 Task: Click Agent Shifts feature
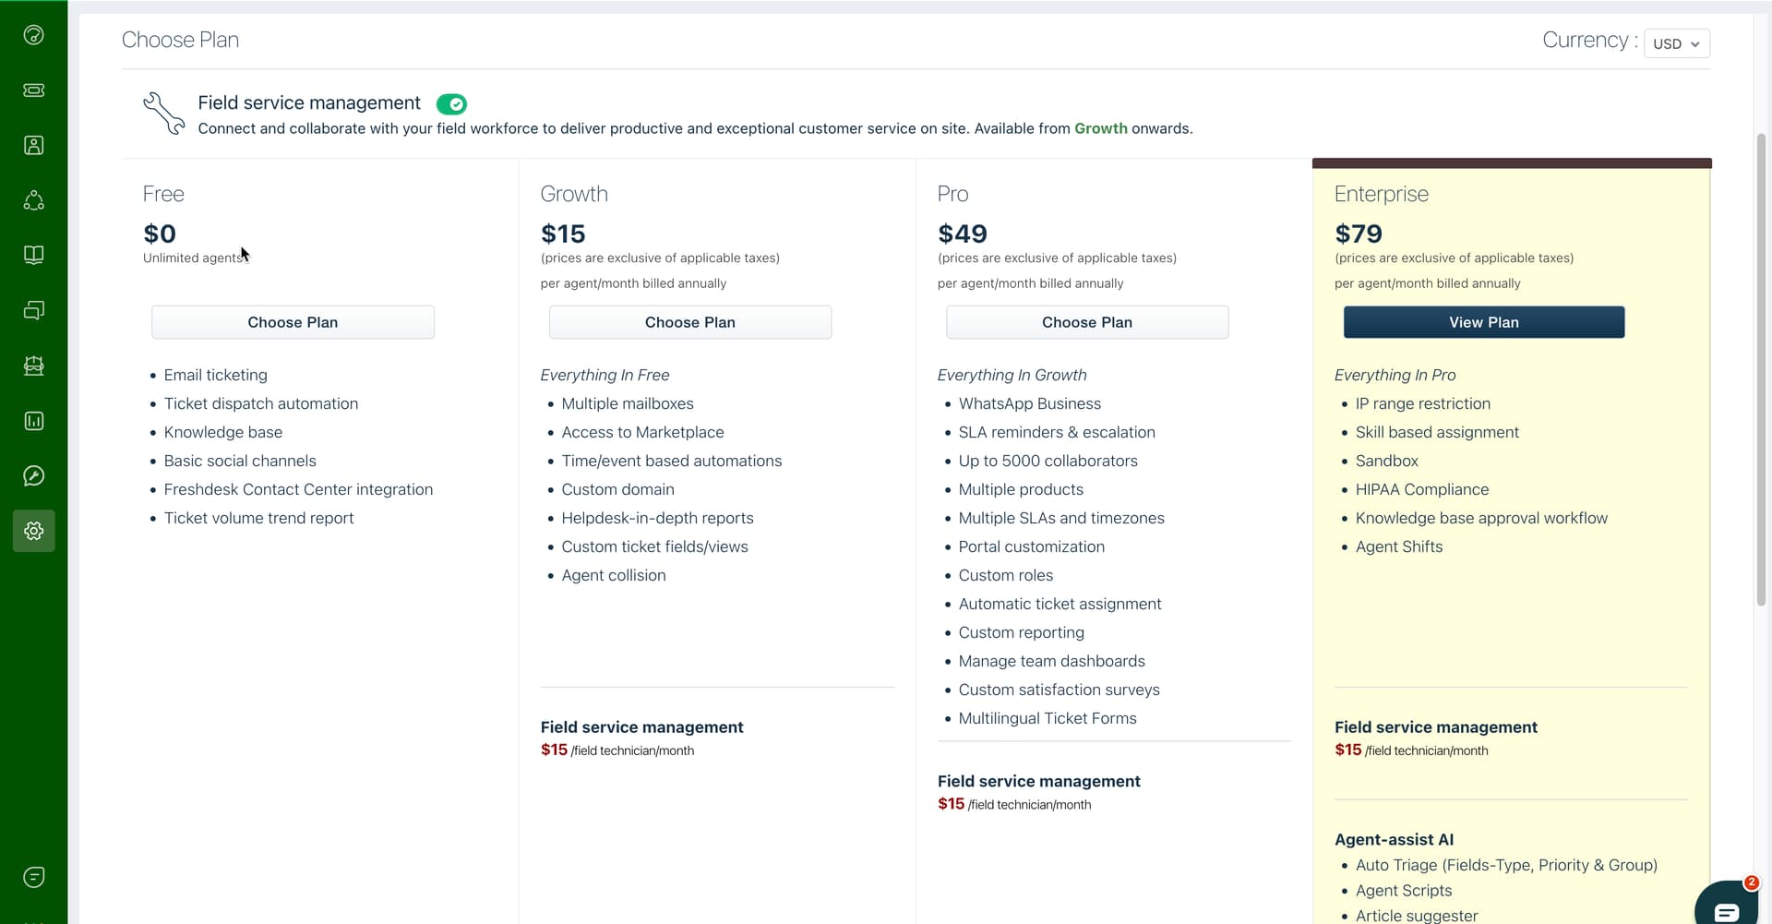[x=1398, y=546]
